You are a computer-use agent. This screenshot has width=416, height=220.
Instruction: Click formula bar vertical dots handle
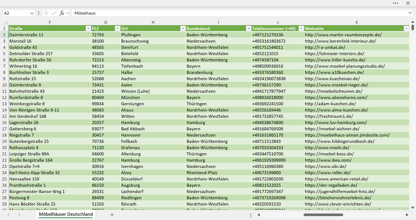pyautogui.click(x=39, y=13)
